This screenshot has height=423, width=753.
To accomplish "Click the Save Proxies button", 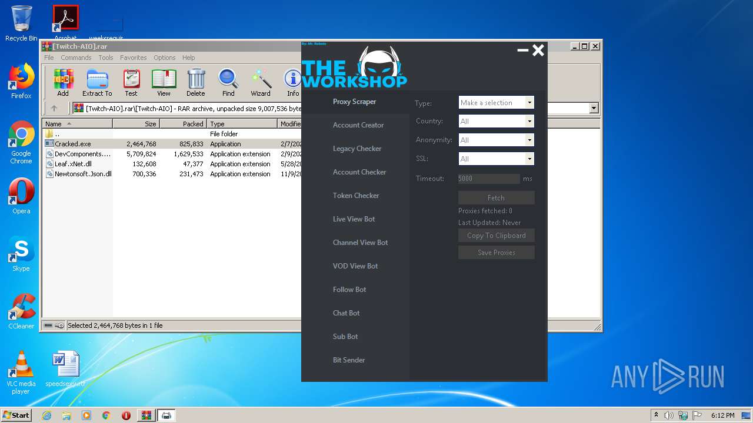I will [496, 253].
